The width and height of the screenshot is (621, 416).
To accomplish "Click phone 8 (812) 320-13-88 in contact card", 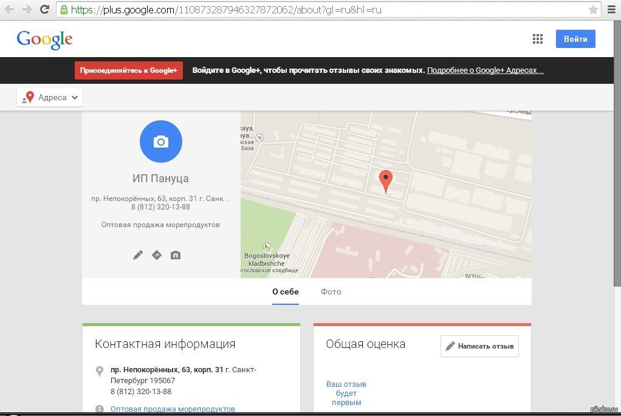I will click(141, 392).
